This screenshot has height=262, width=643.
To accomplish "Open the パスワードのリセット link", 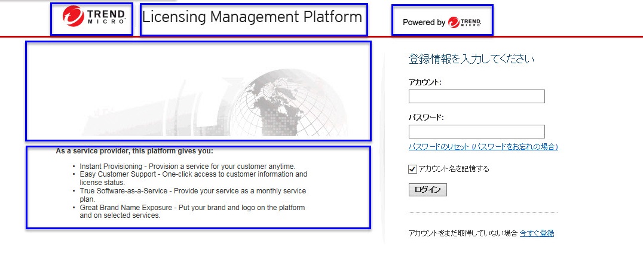I will pos(483,147).
